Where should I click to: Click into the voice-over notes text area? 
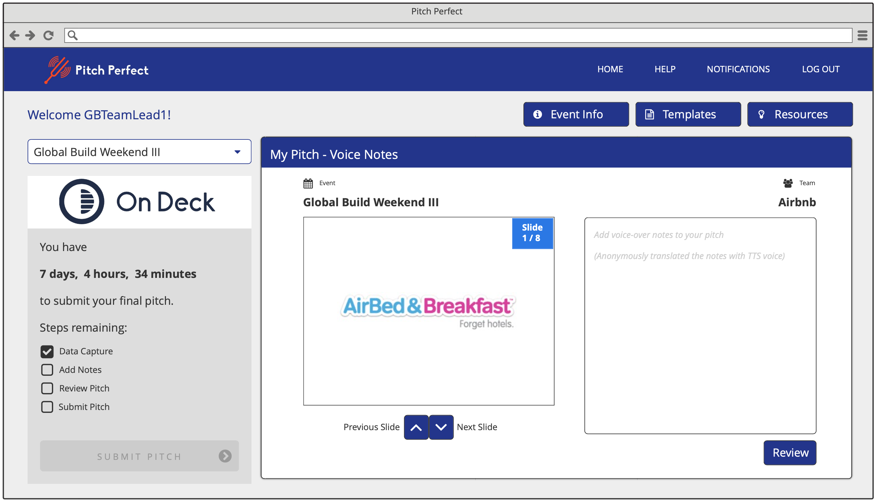[x=700, y=325]
